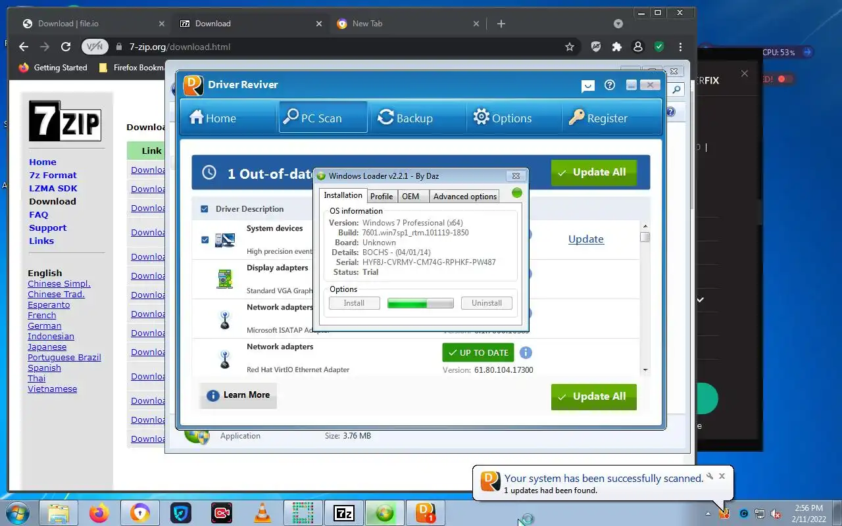This screenshot has height=526, width=842.
Task: Select the Profile tab in Windows Loader
Action: (382, 196)
